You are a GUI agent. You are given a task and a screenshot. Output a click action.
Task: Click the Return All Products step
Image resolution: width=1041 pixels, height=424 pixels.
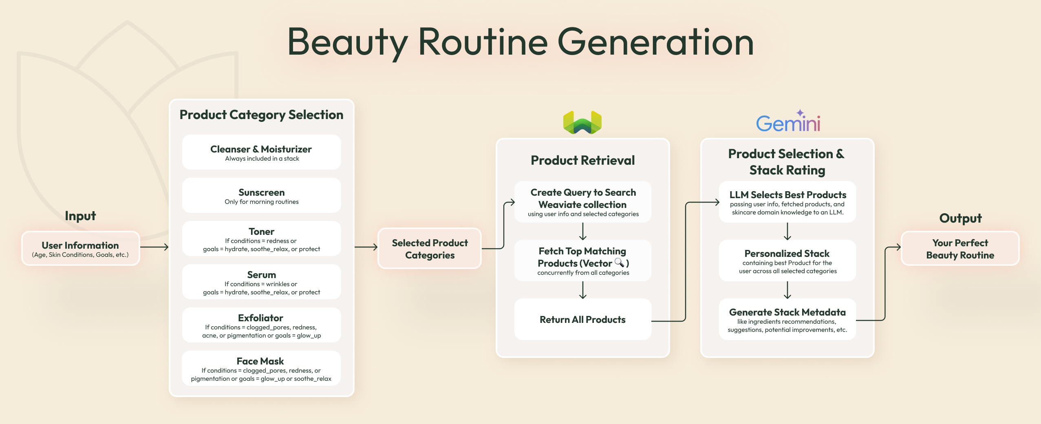[583, 319]
